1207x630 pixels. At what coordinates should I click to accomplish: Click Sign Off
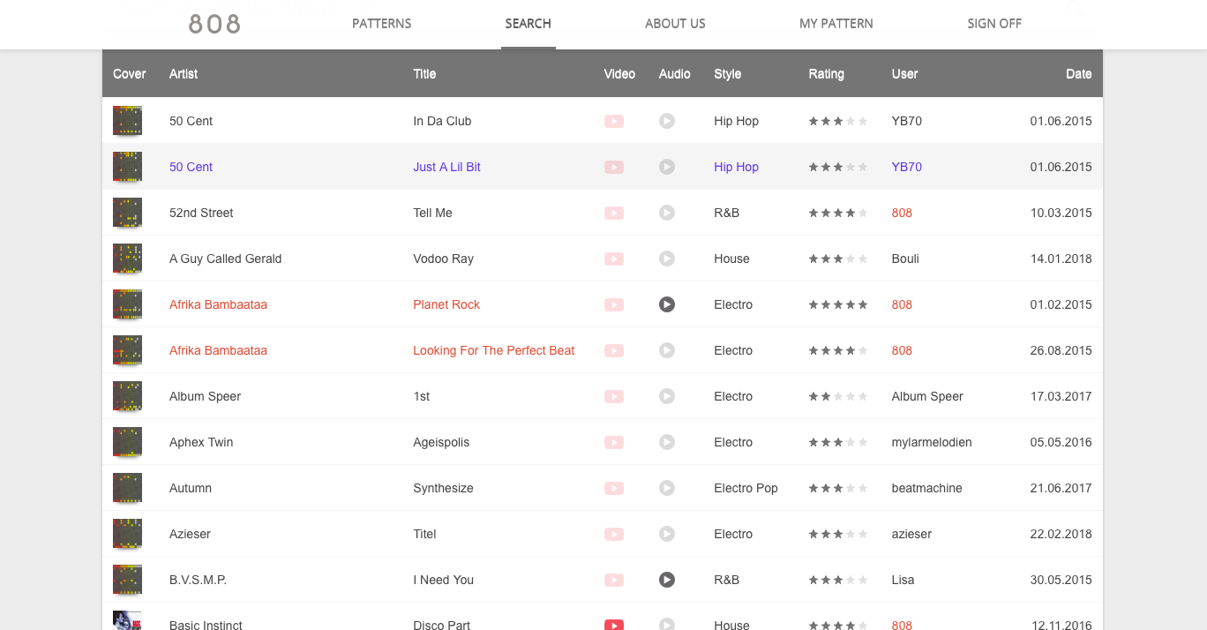993,24
